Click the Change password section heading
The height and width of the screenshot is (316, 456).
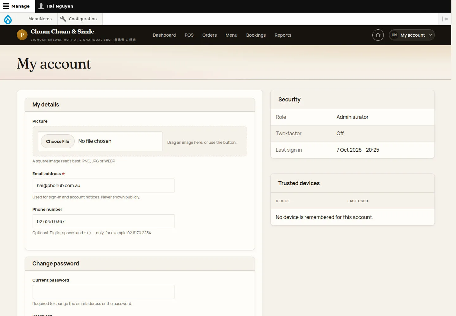tap(56, 264)
